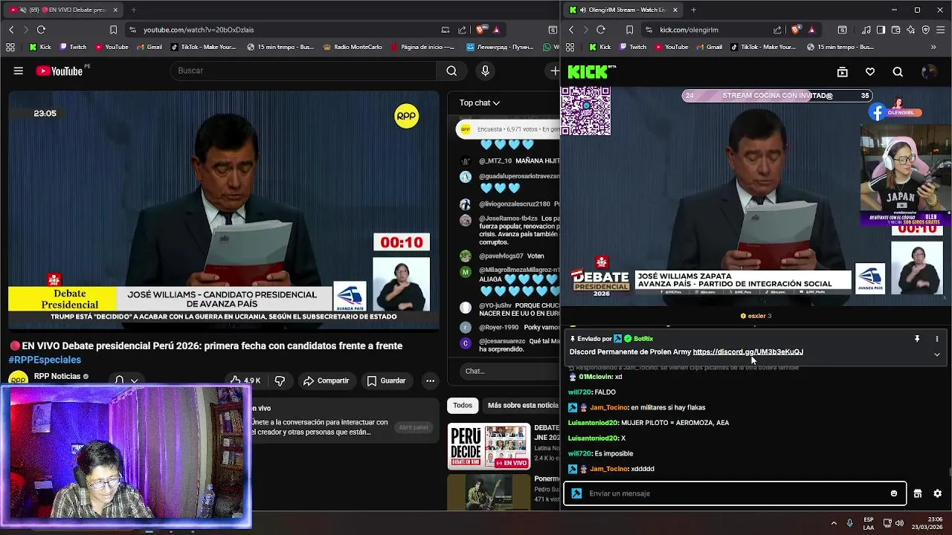Collapse pinned message with chevron
Viewport: 952px width, 535px height.
[x=937, y=354]
